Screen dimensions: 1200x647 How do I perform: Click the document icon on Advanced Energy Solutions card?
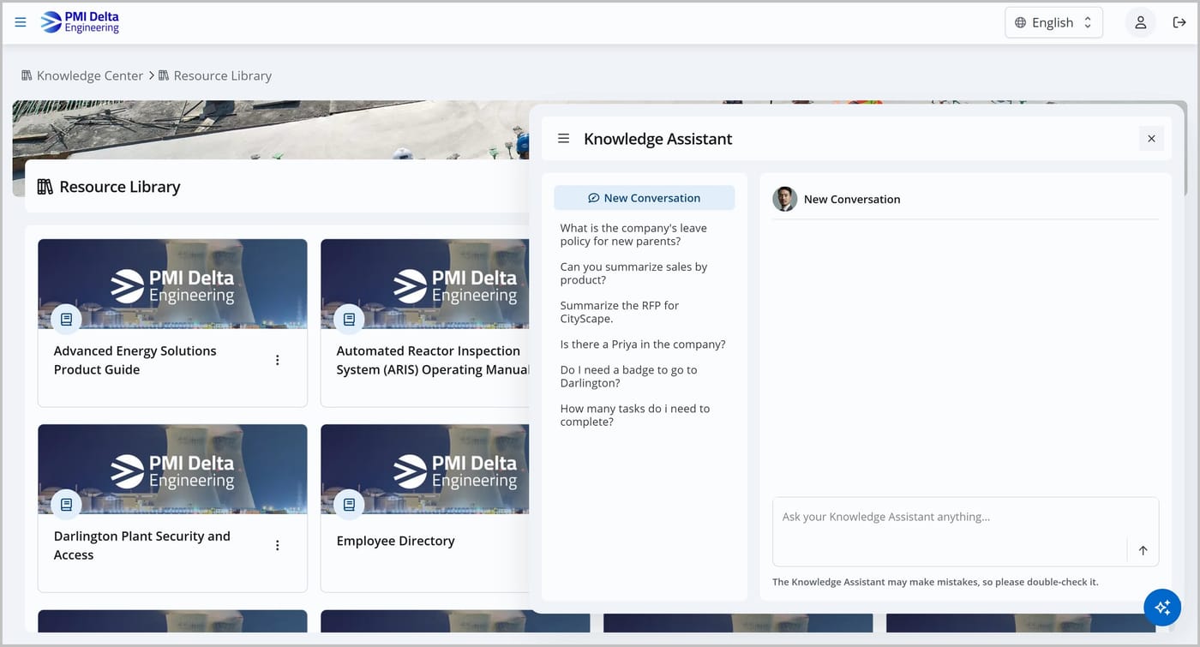tap(66, 319)
